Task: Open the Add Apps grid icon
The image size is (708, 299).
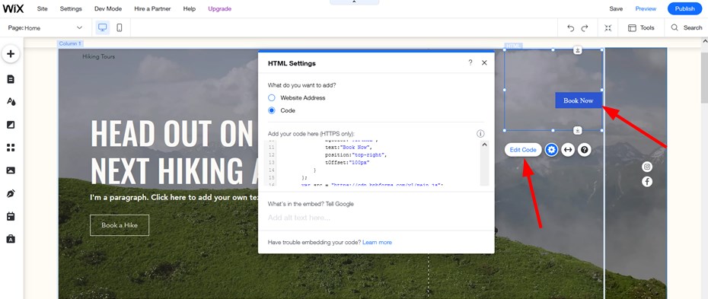Action: tap(11, 148)
